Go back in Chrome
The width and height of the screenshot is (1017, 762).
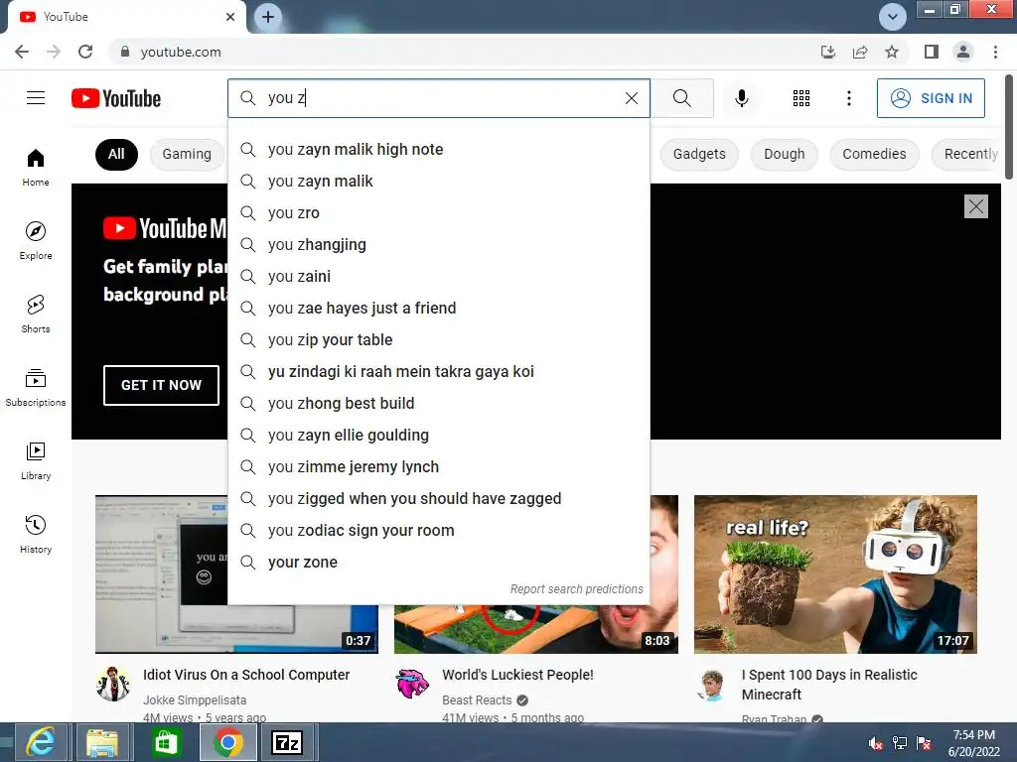pos(22,52)
